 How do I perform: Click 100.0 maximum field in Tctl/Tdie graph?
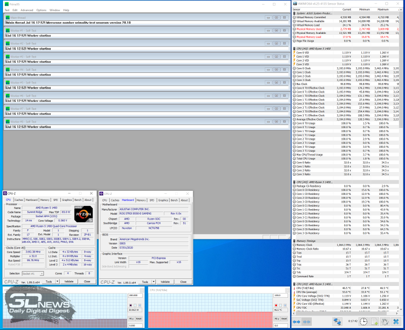[x=281, y=295]
